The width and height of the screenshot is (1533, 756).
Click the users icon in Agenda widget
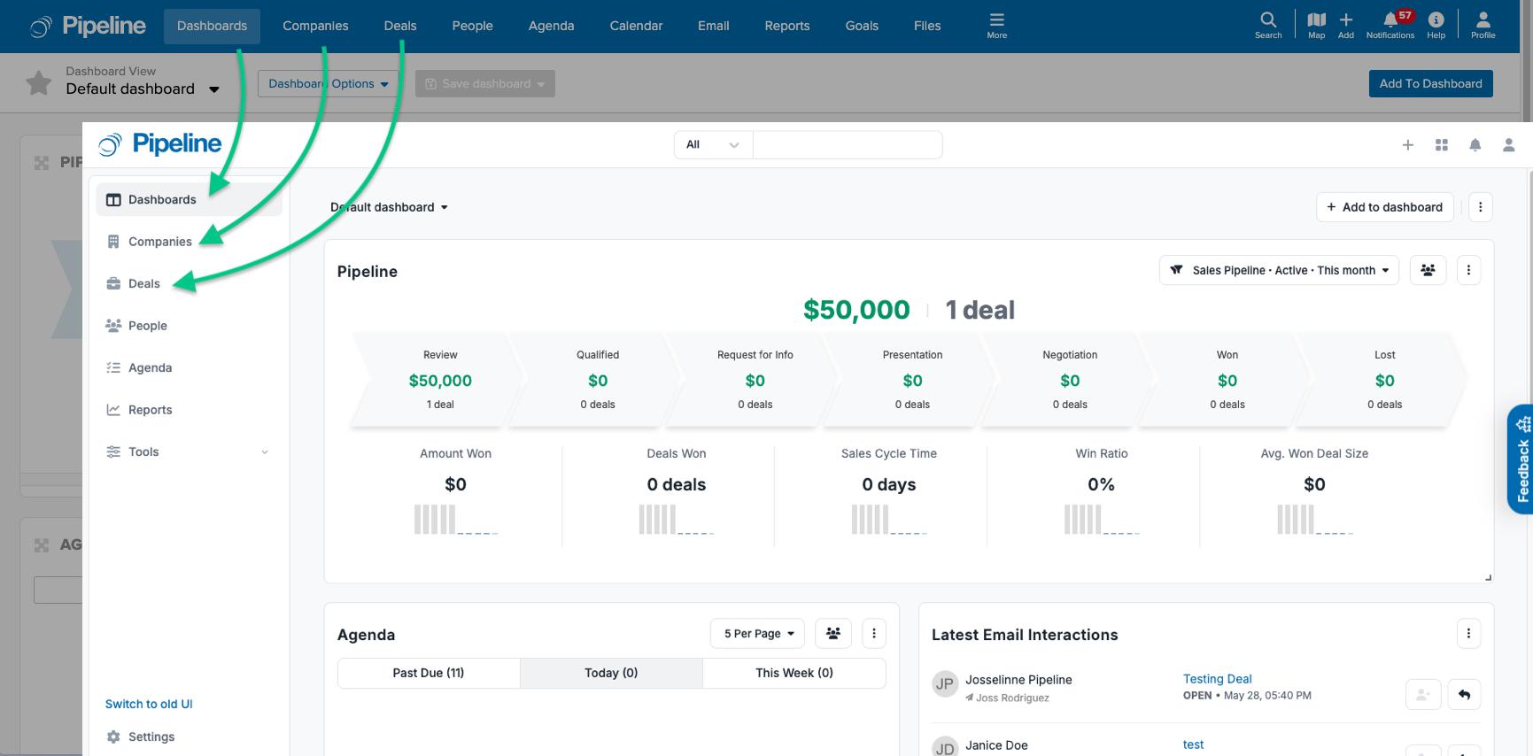833,633
